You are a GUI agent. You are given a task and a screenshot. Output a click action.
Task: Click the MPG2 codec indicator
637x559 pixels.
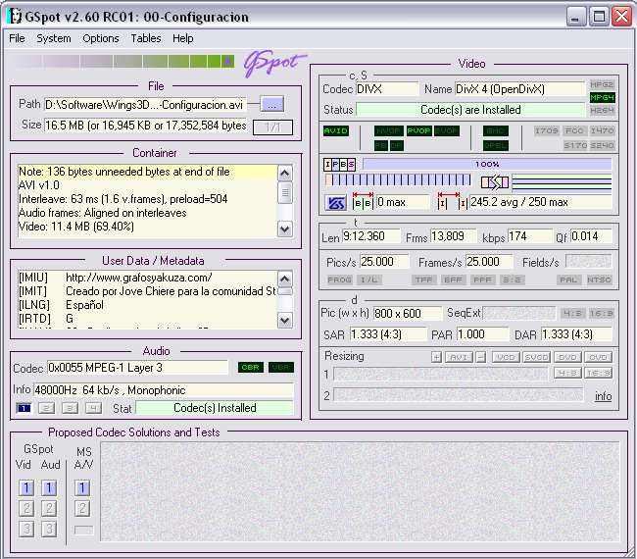pos(602,84)
